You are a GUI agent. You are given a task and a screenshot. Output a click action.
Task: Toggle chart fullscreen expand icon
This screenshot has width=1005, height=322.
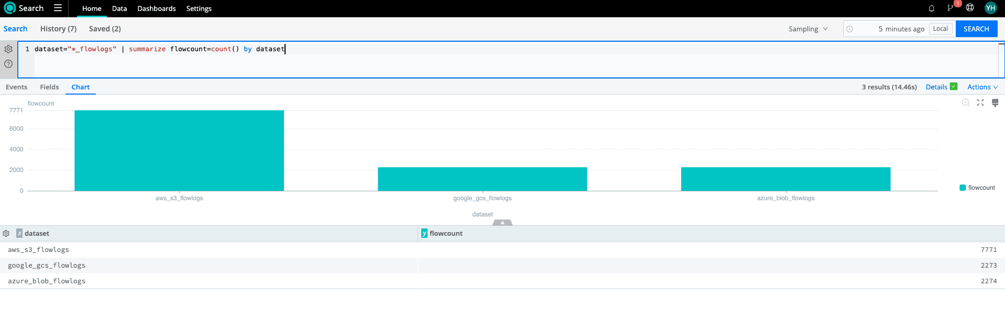[980, 103]
